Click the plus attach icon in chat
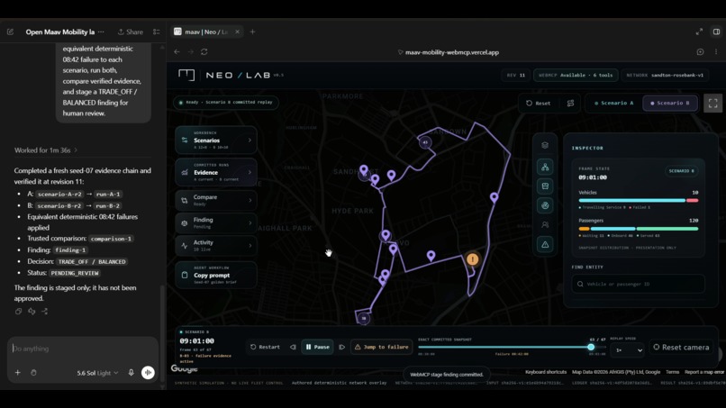Screen dimensions: 726x408 (18, 372)
